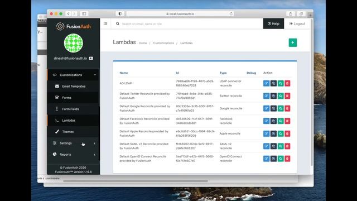Viewport: 357px width, 201px height.
Task: Collapse the Customizations menu section
Action: [x=73, y=75]
